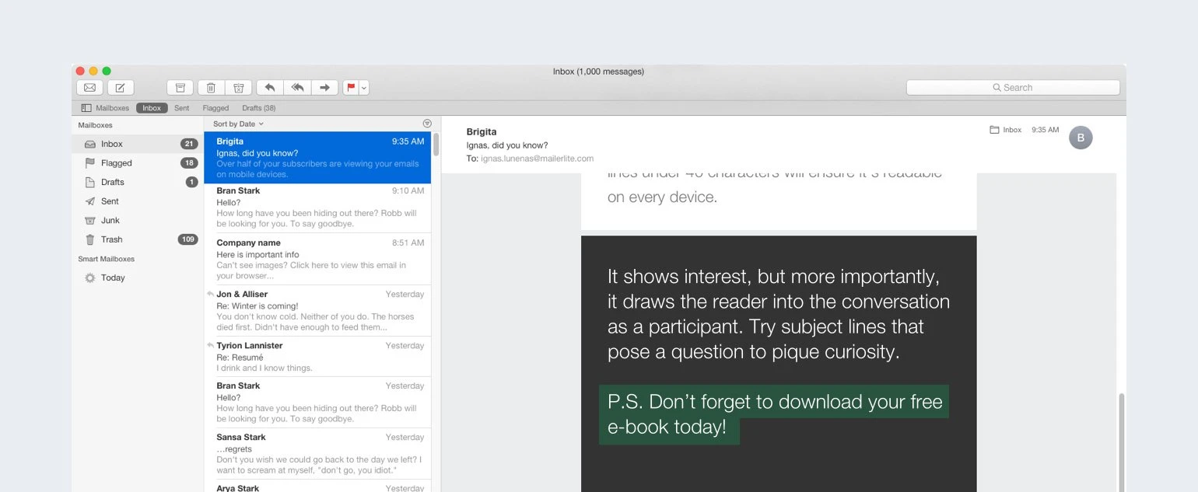Click the Search field
The width and height of the screenshot is (1198, 492).
pos(1013,88)
